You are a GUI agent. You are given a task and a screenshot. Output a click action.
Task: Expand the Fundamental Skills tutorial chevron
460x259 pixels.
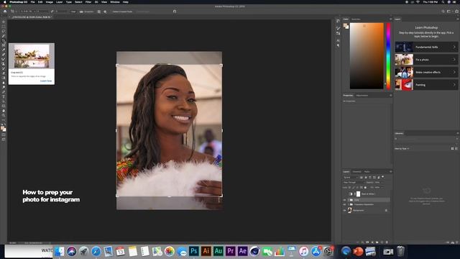pos(454,47)
